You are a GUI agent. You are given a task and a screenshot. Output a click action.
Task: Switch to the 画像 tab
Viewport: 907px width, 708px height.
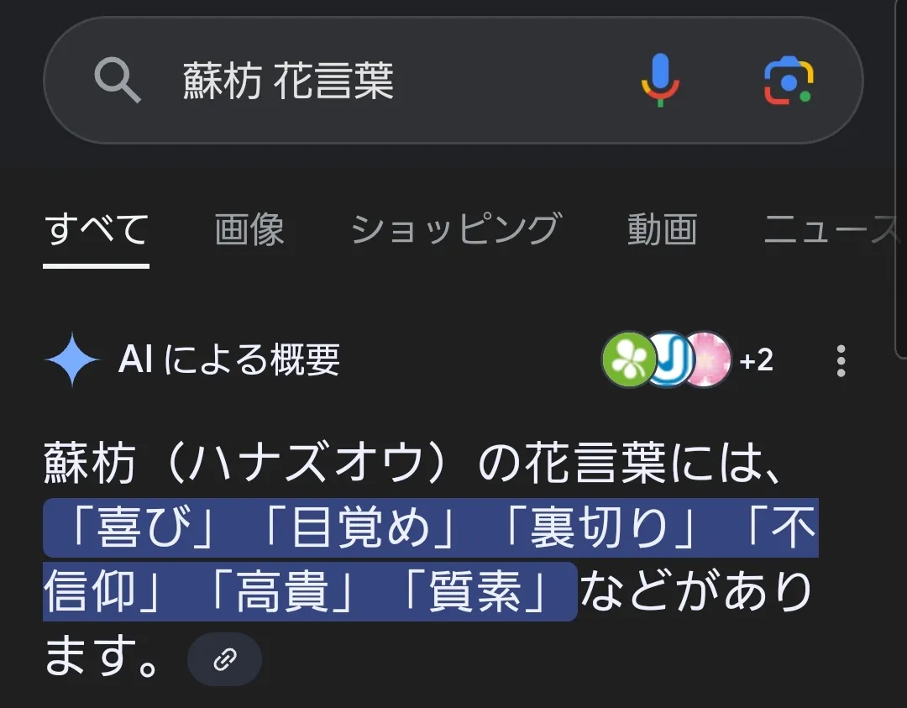(x=249, y=229)
